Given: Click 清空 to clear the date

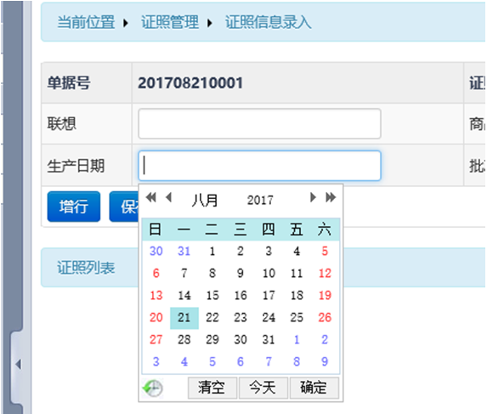Looking at the screenshot, I should pyautogui.click(x=212, y=388).
